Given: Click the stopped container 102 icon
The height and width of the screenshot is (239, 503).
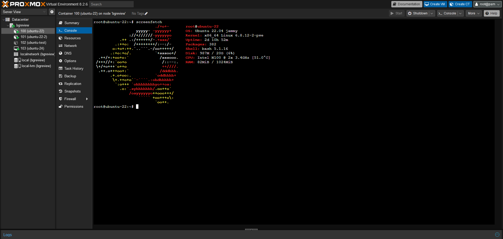Looking at the screenshot, I should tap(16, 43).
